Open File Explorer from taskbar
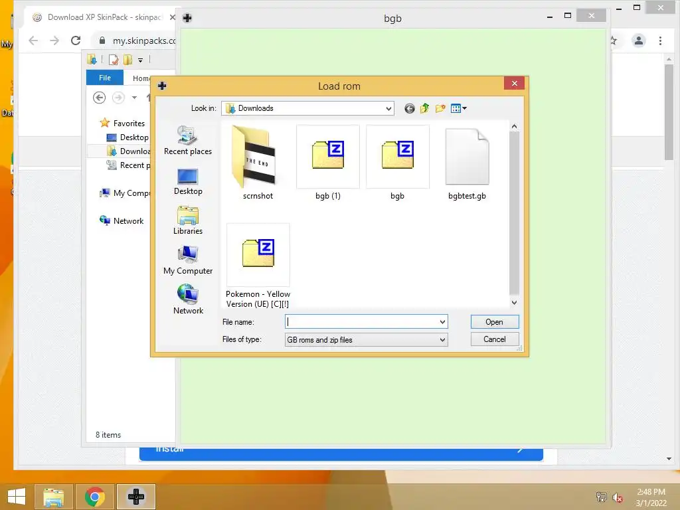Viewport: 680px width, 510px height. [x=53, y=497]
